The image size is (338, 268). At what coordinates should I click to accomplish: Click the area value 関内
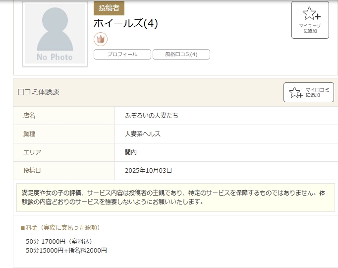click(131, 152)
